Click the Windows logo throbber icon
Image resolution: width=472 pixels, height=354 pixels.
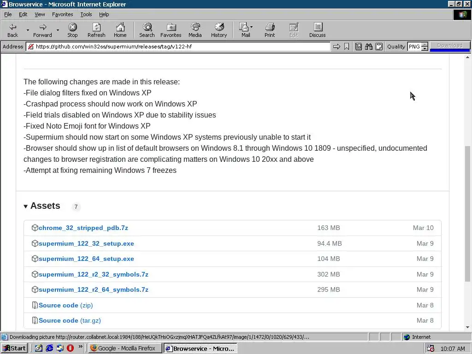coord(462,15)
